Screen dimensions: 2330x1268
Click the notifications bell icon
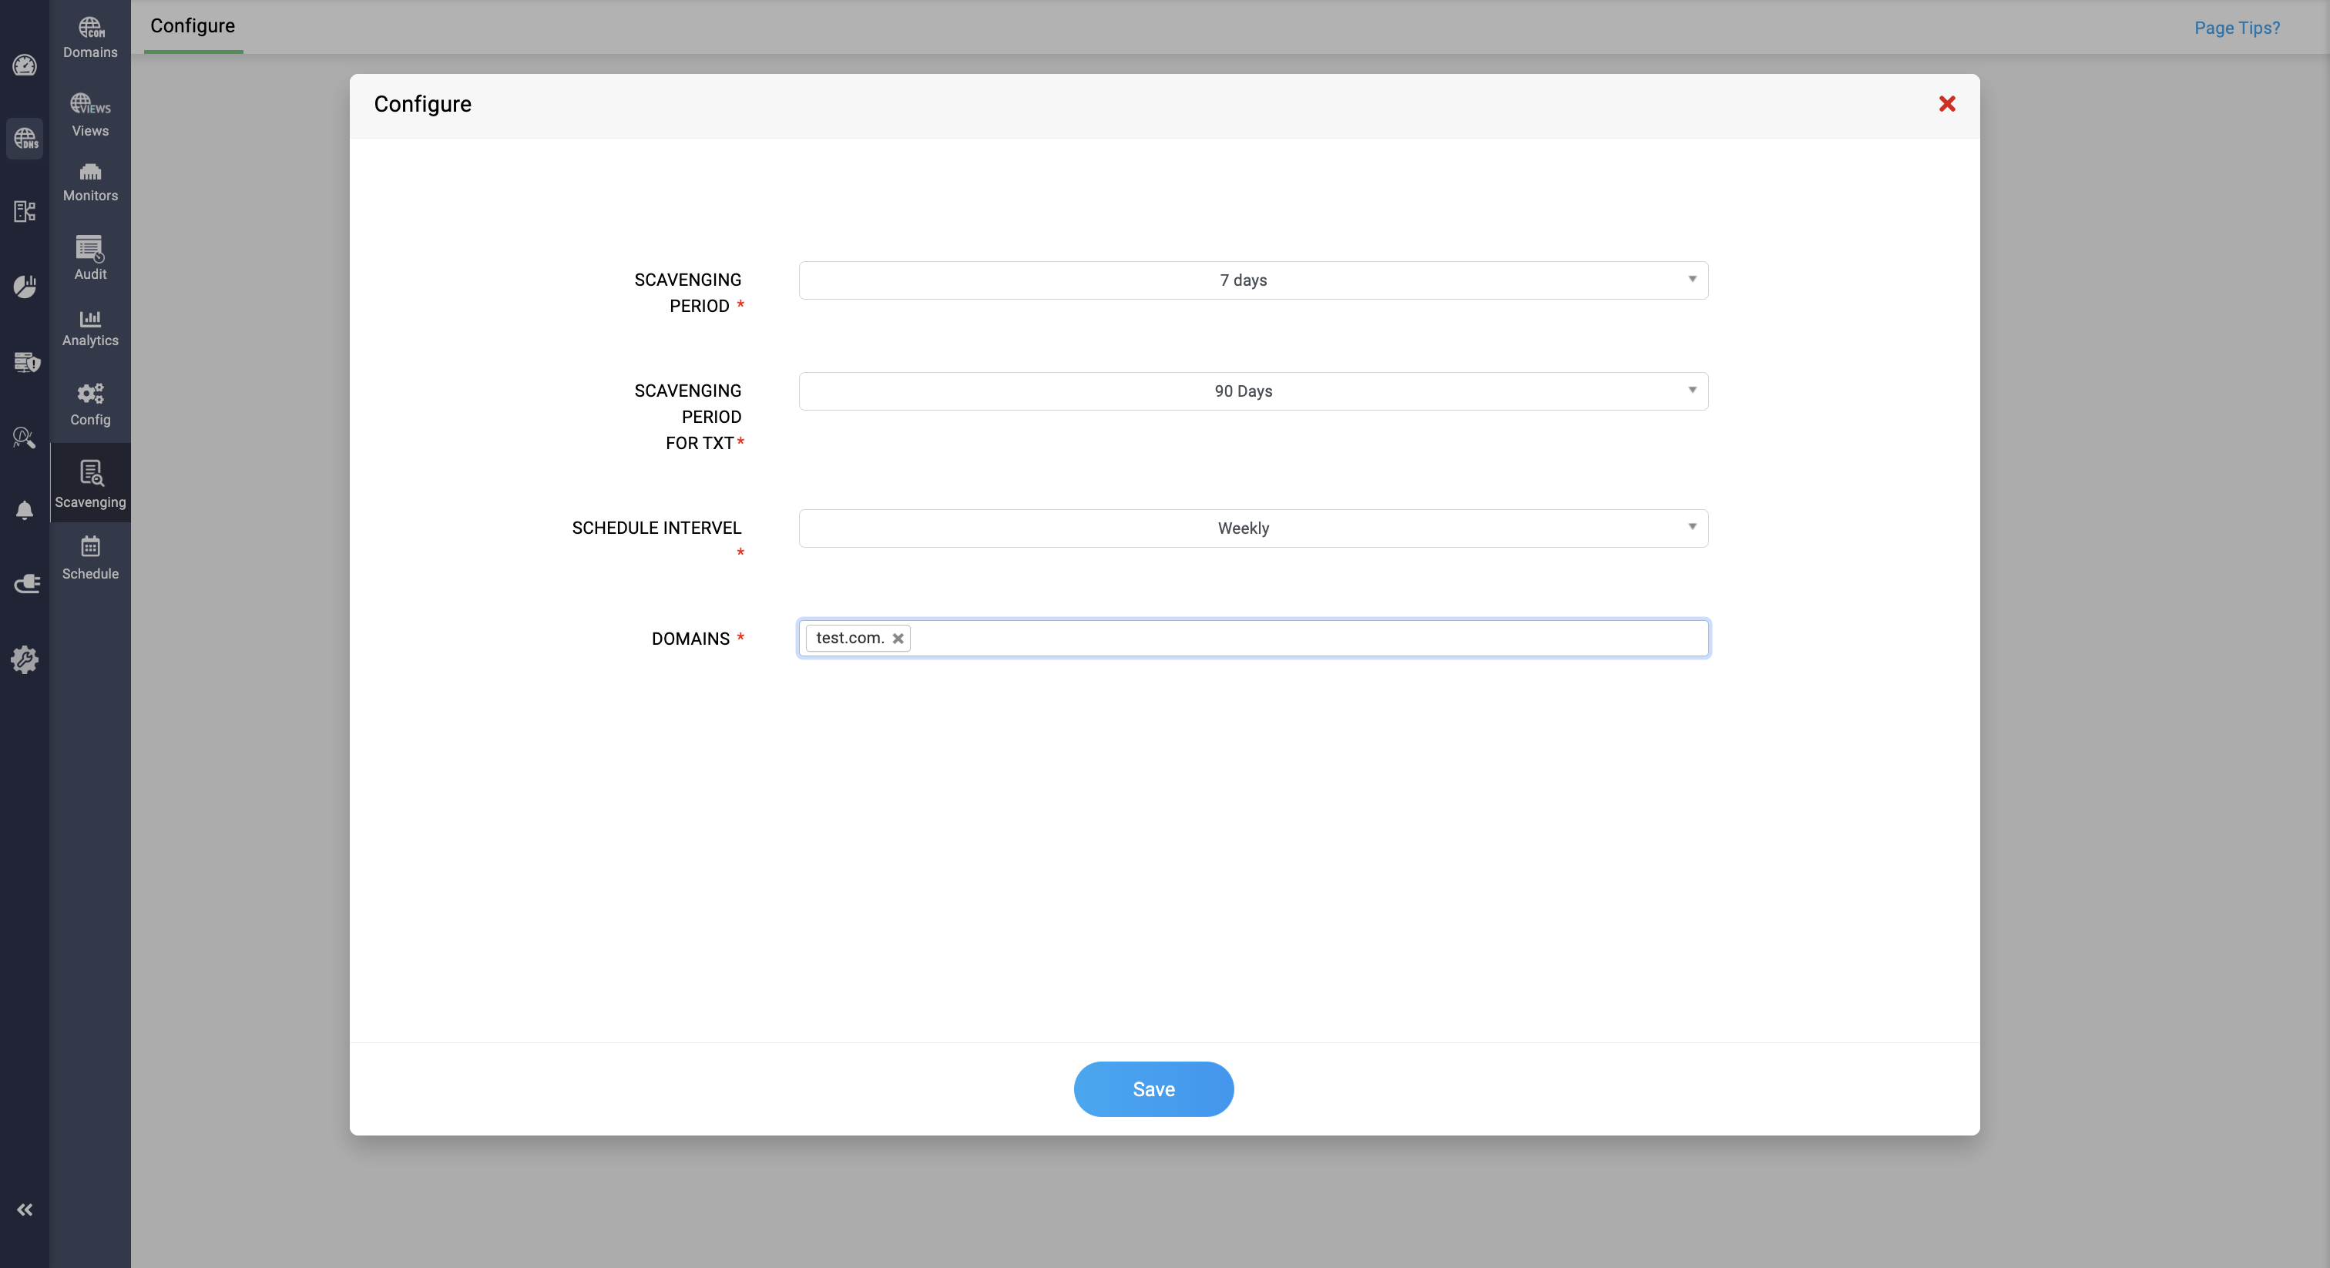(x=25, y=510)
